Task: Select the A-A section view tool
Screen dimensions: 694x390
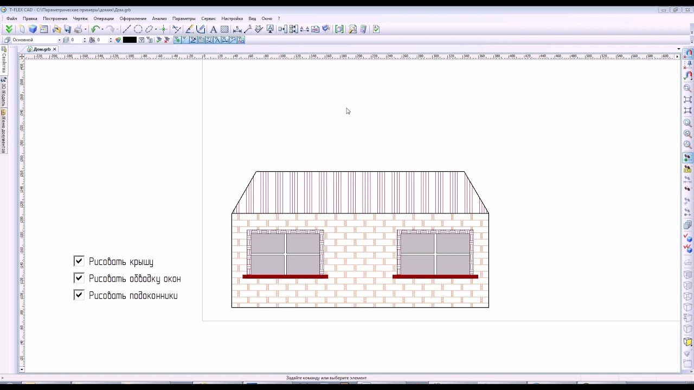Action: pyautogui.click(x=304, y=29)
